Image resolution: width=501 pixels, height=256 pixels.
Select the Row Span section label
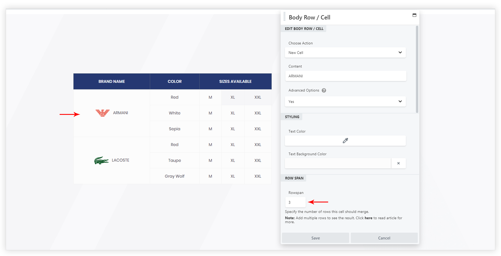tap(294, 178)
